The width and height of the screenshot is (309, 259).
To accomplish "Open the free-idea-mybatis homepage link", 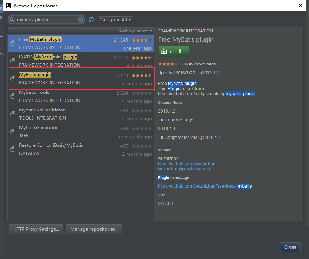I will [x=205, y=186].
